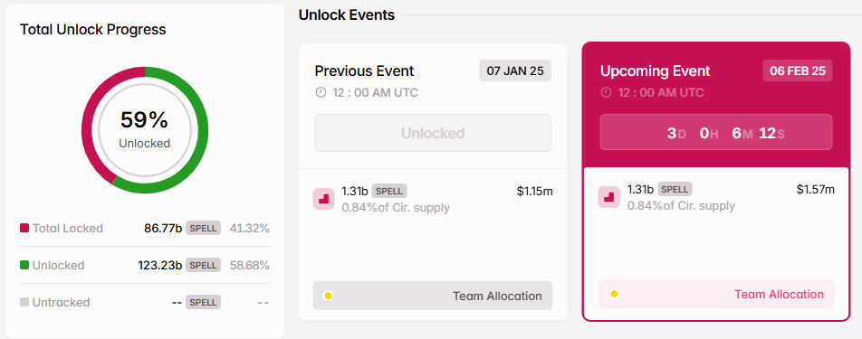Click the SPELL tag next to 123.23b

pos(204,265)
